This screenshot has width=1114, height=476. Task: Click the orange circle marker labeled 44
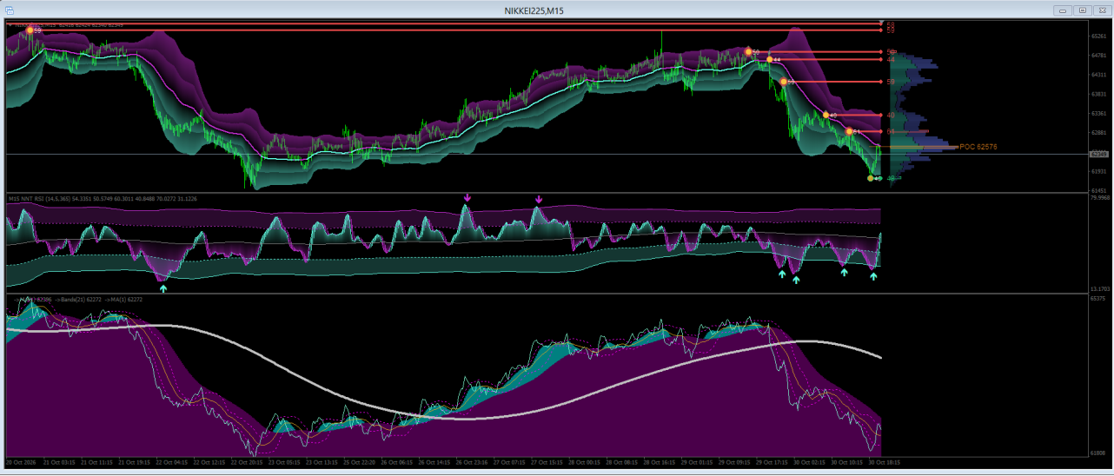click(x=769, y=59)
